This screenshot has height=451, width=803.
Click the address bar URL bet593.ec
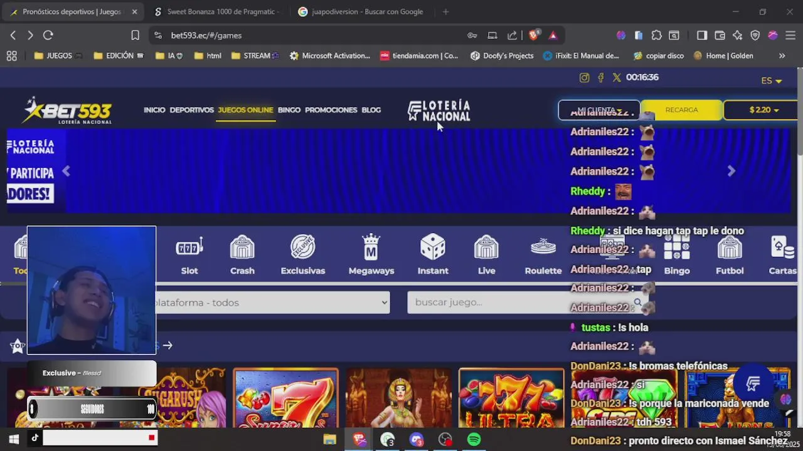(x=206, y=35)
